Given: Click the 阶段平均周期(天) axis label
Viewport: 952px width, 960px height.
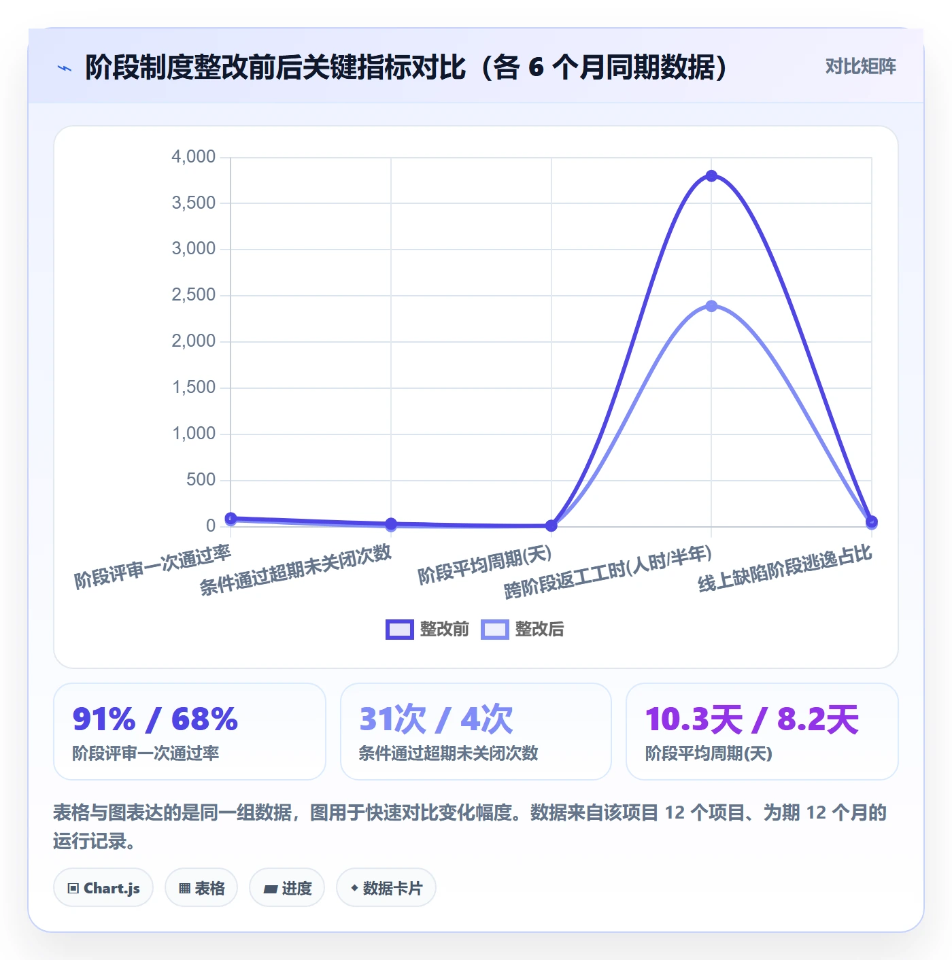Looking at the screenshot, I should click(x=485, y=564).
